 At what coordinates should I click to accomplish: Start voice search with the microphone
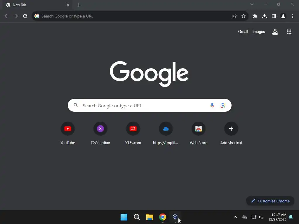coord(212,105)
